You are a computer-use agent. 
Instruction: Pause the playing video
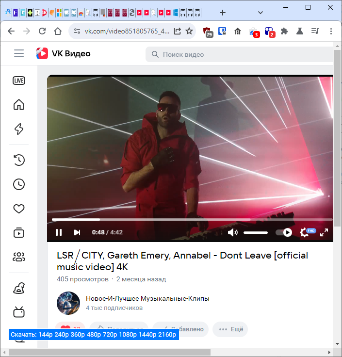(x=59, y=232)
